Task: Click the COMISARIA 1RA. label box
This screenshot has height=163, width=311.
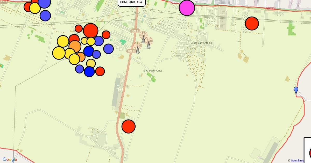Action: tap(131, 2)
